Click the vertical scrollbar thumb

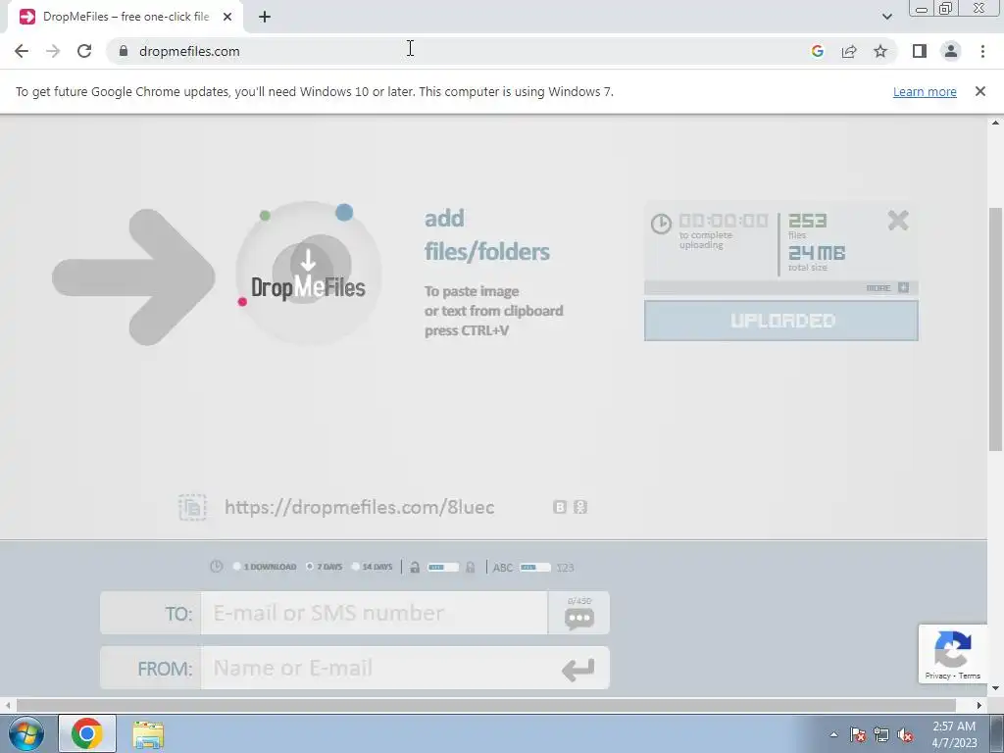pos(996,329)
